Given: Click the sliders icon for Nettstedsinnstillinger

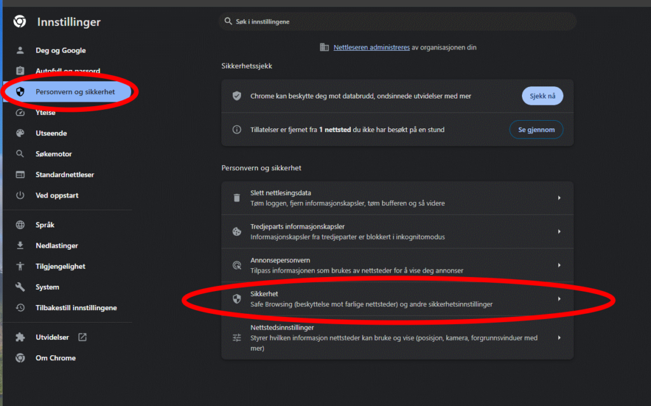Looking at the screenshot, I should point(236,338).
